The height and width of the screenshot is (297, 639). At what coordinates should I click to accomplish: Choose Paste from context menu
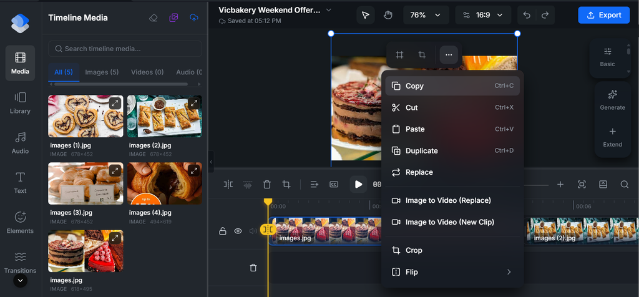point(452,129)
